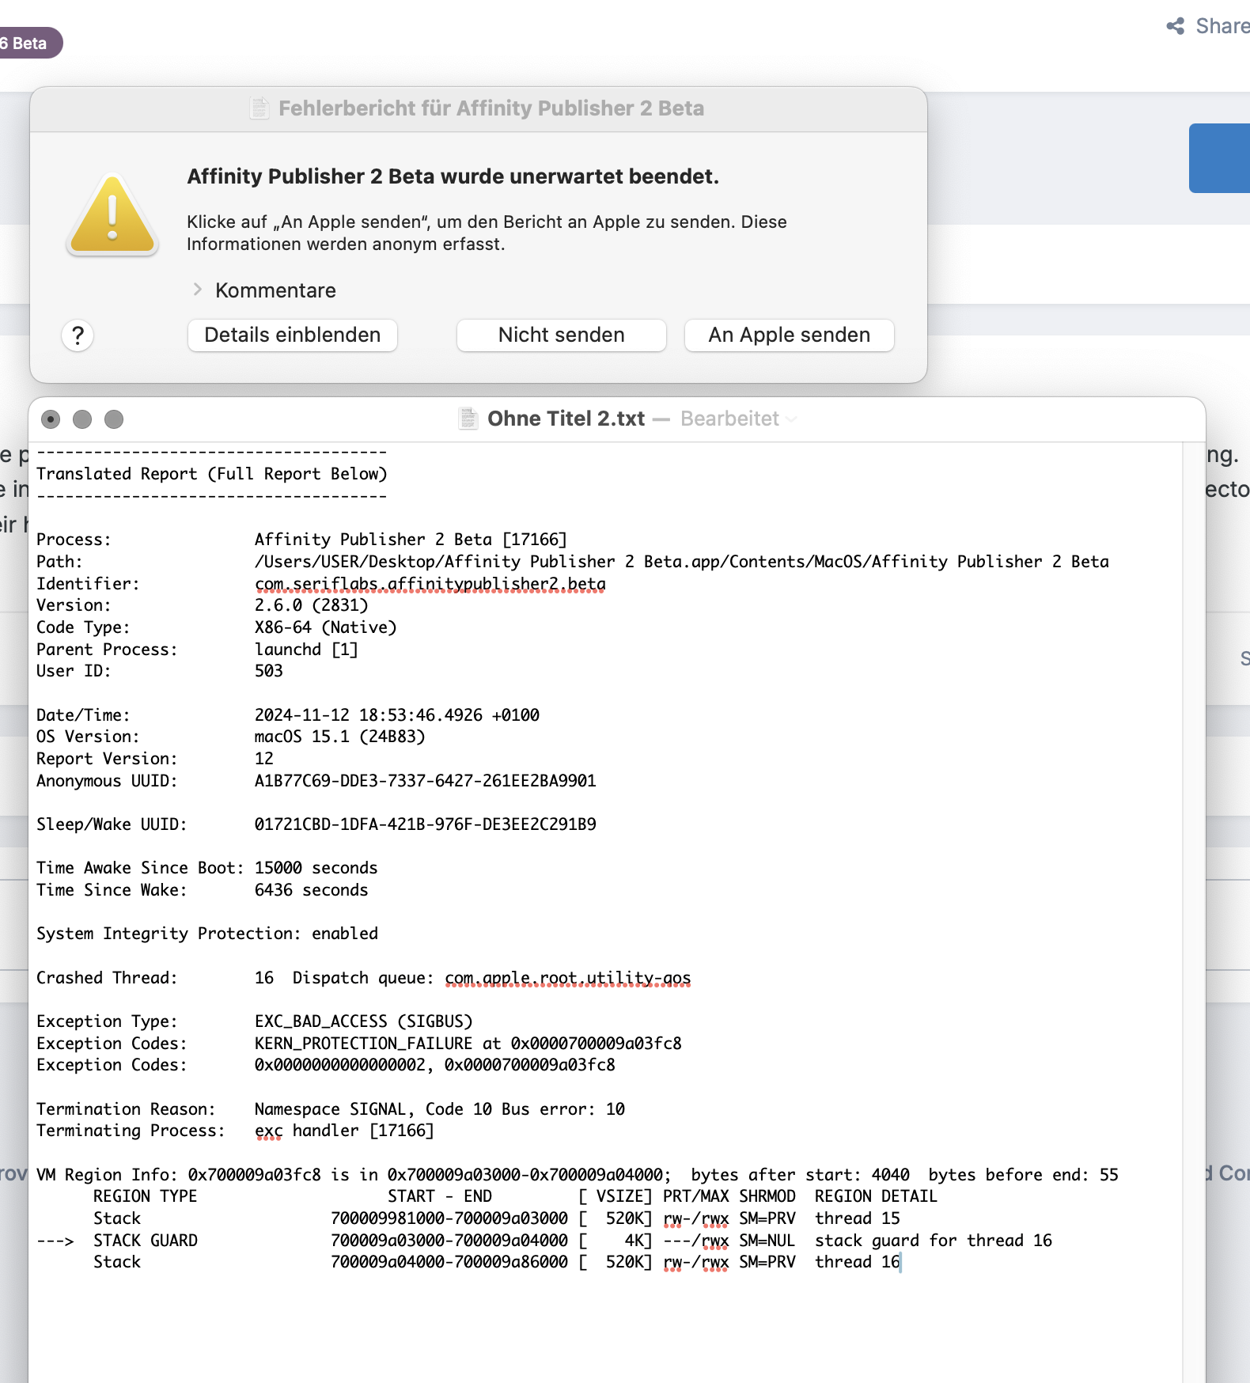Zoom the Ohne Titel 2.txt window
Screen dimensions: 1250x1383
(114, 419)
